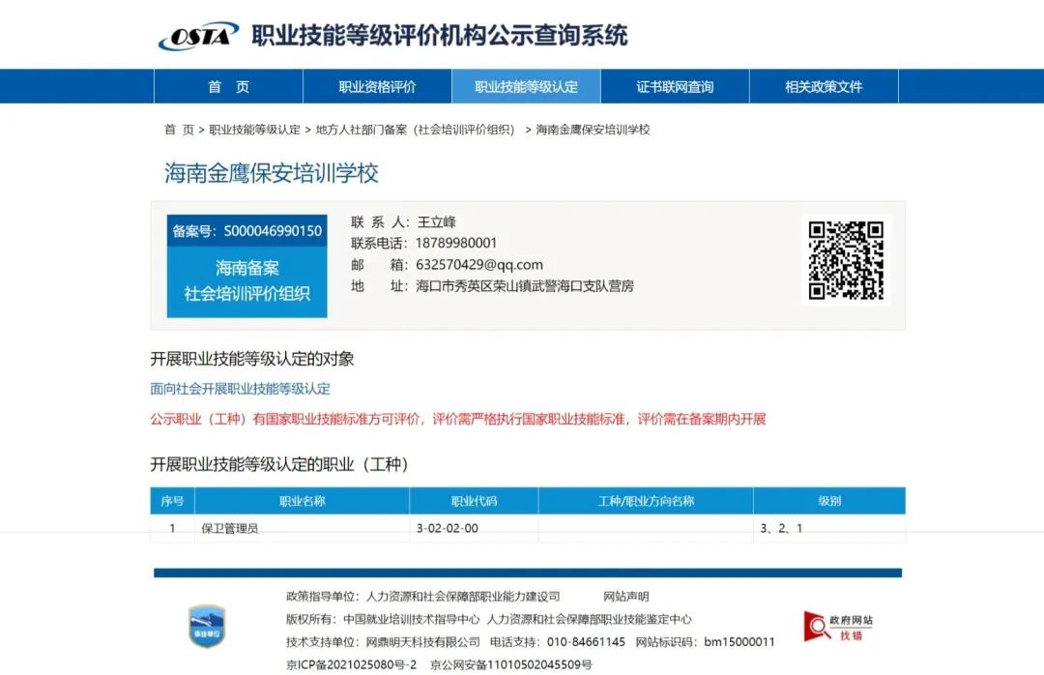Click 首页 breadcrumb link
1044x675 pixels.
[179, 130]
